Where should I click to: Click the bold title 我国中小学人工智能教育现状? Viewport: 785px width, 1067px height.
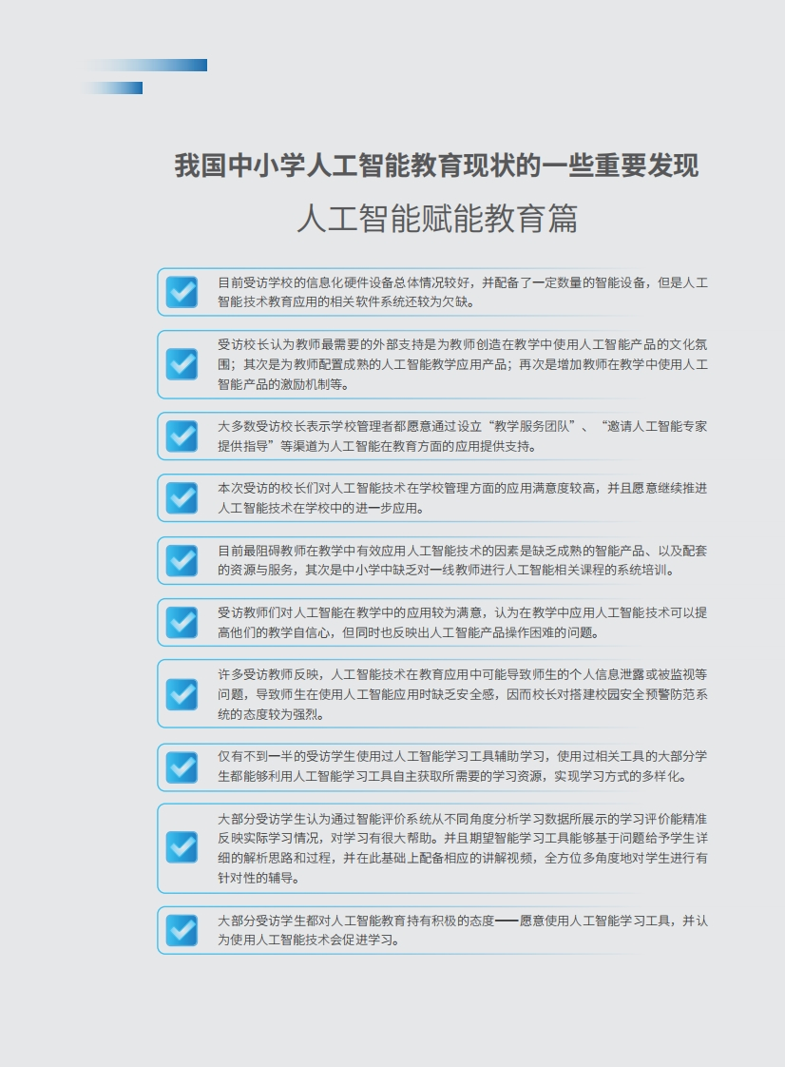[436, 165]
